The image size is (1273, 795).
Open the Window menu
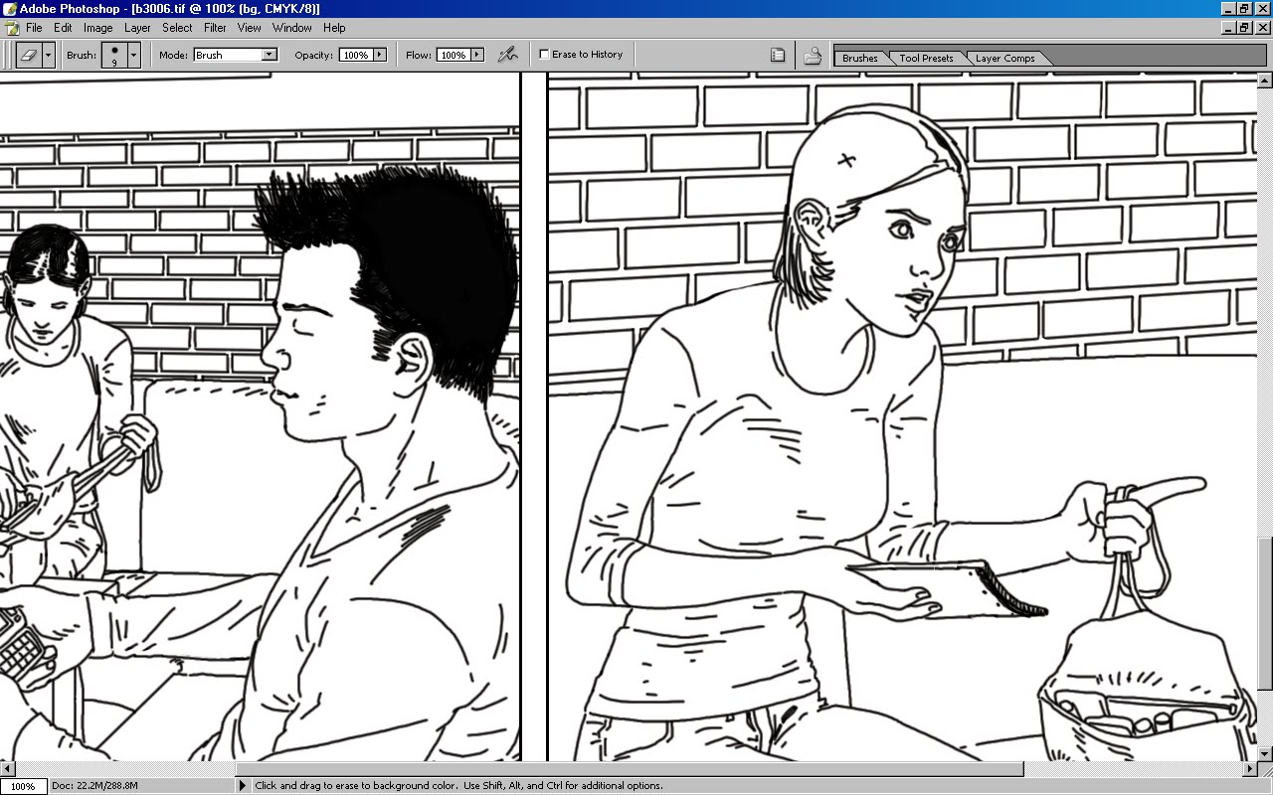click(291, 28)
